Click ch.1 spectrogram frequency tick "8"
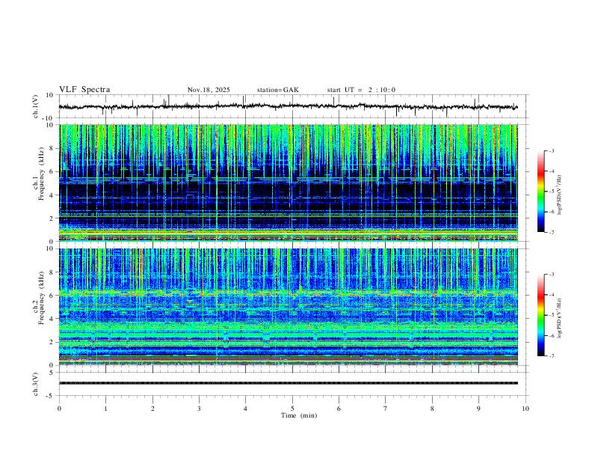592x458 pixels. [52, 148]
